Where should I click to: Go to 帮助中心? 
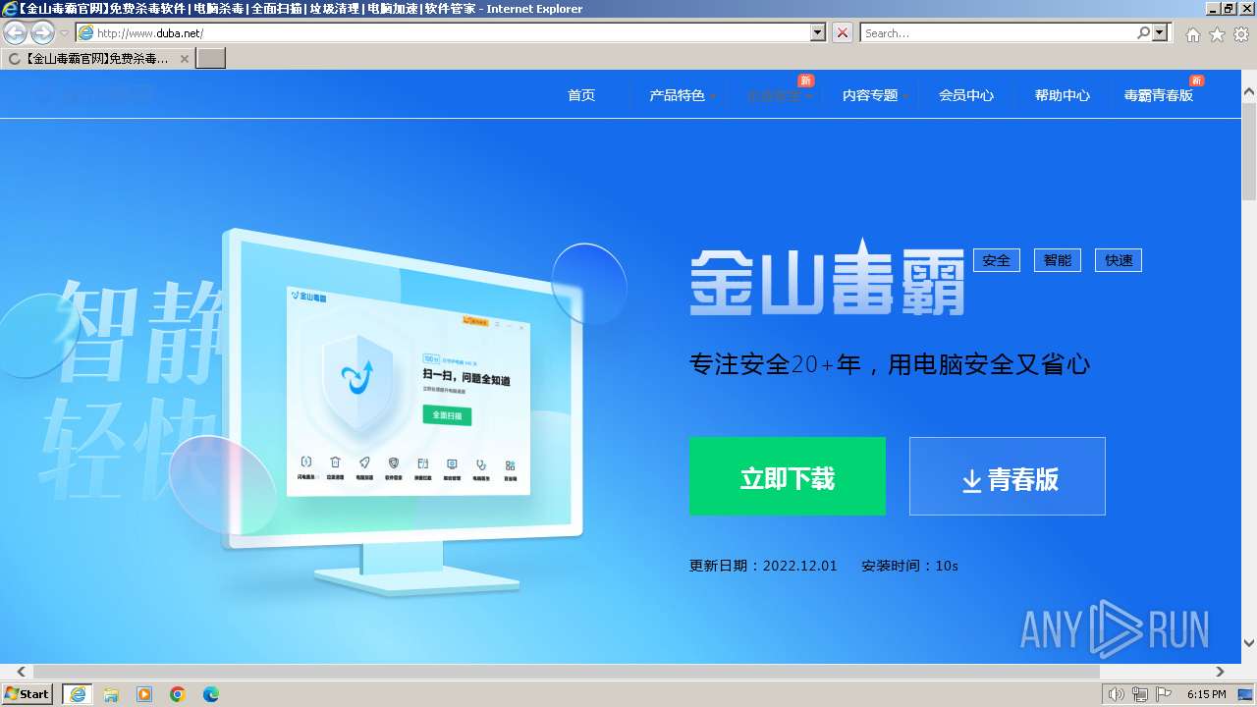1063,95
